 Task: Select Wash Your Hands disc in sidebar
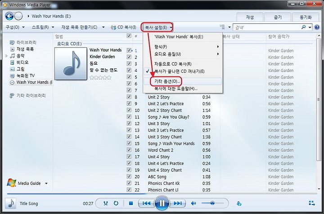click(x=31, y=82)
